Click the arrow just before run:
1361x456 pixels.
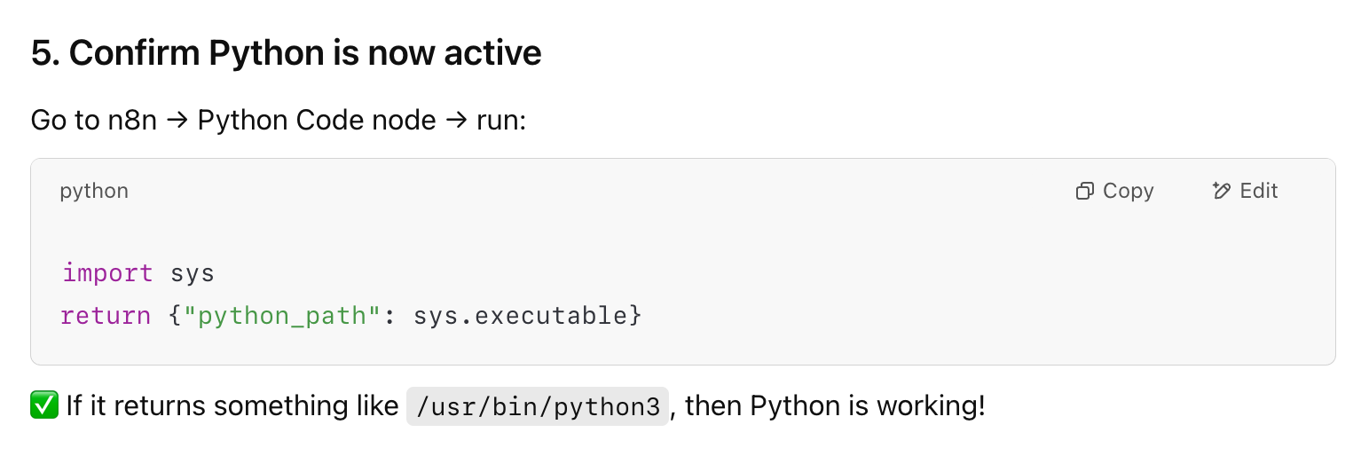tap(457, 121)
